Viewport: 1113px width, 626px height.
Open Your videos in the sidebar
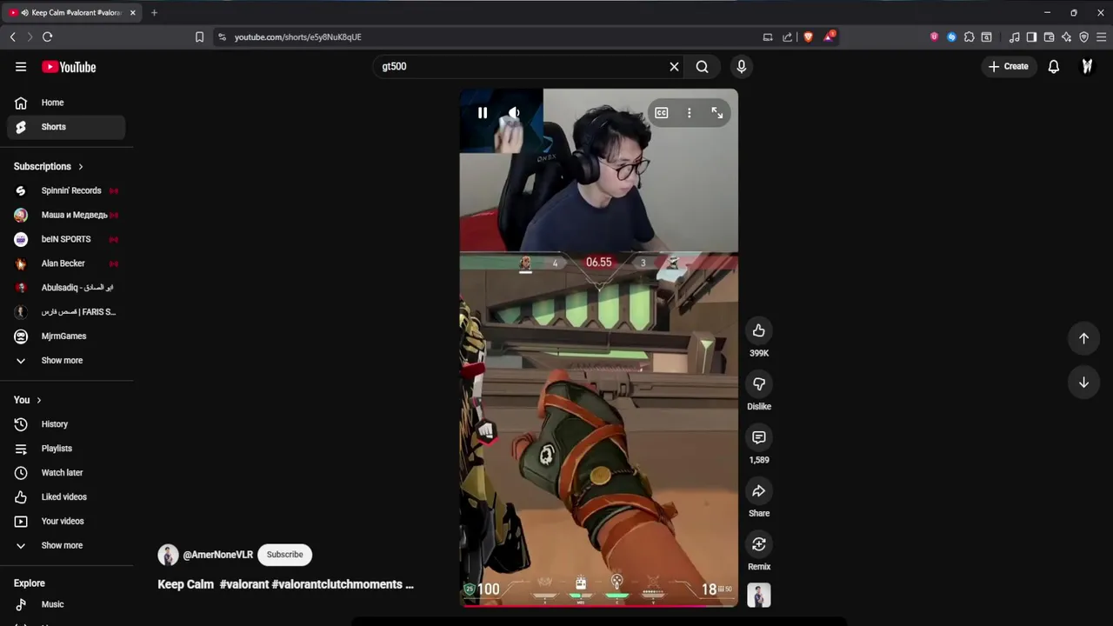point(66,522)
